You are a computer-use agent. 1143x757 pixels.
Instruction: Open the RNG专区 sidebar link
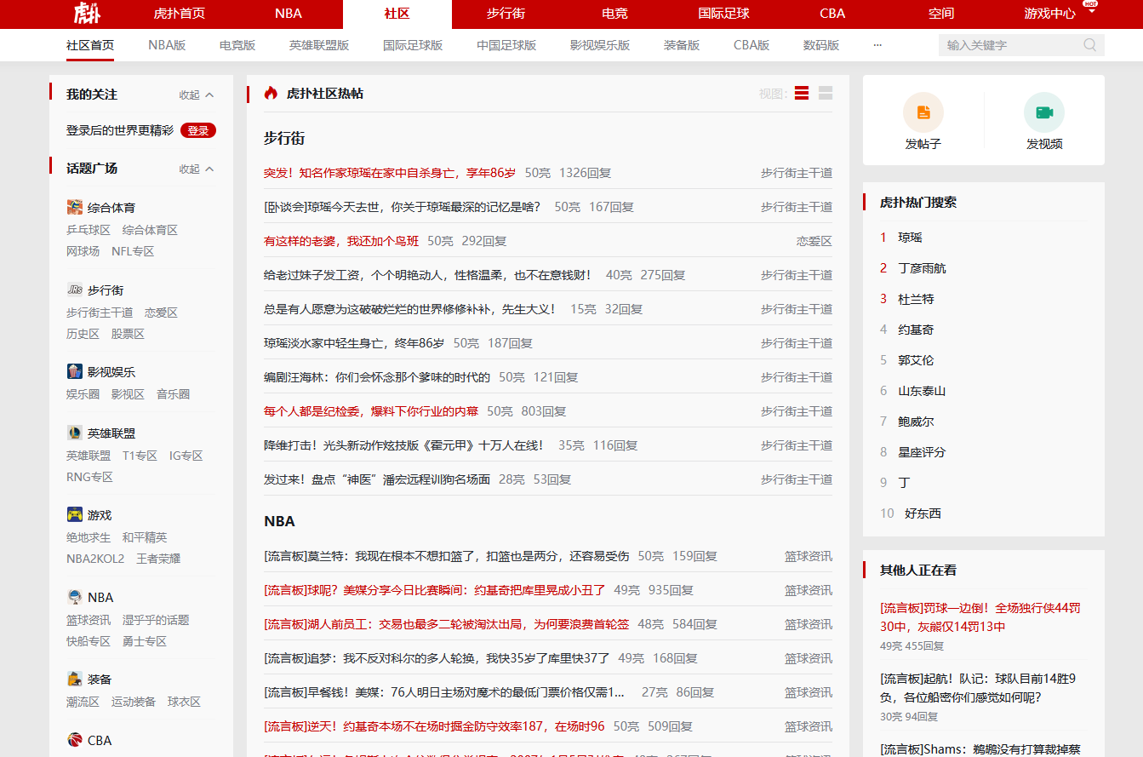89,477
